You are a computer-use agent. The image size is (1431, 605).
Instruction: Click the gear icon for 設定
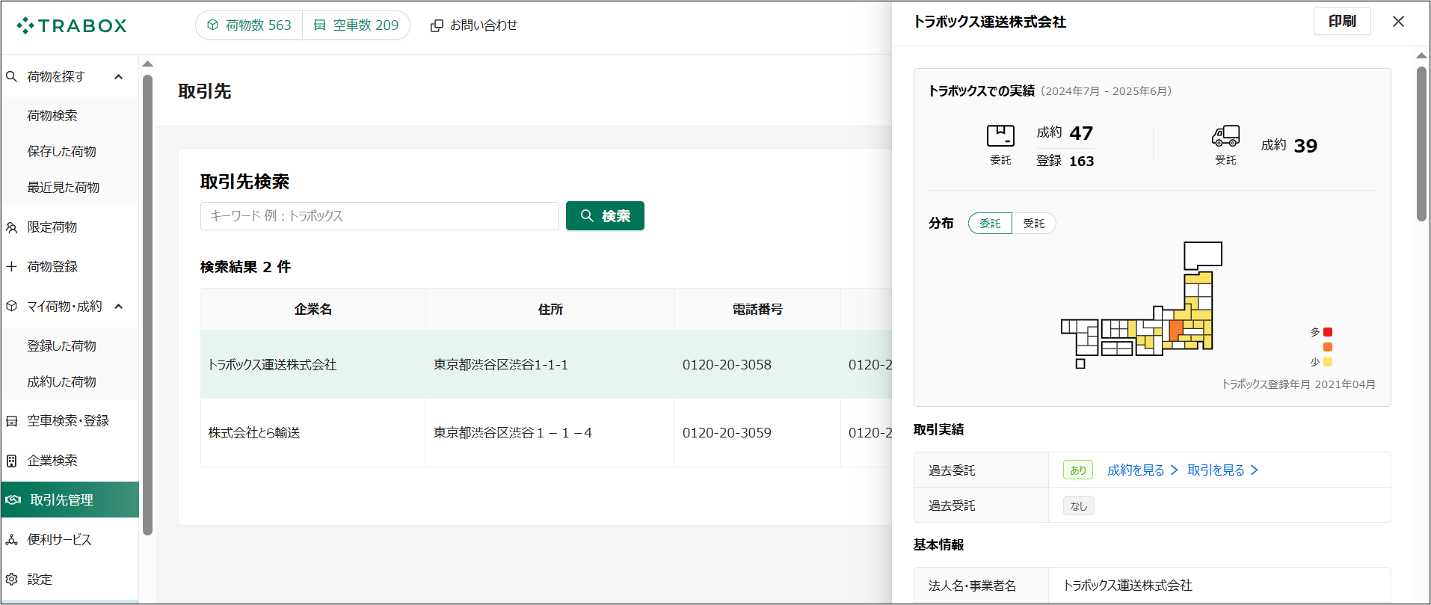click(12, 579)
